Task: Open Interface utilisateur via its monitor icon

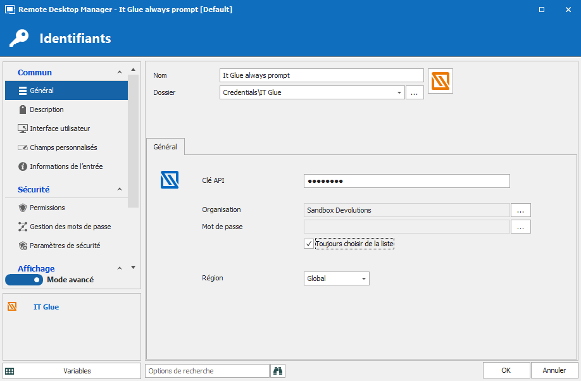Action: 23,128
